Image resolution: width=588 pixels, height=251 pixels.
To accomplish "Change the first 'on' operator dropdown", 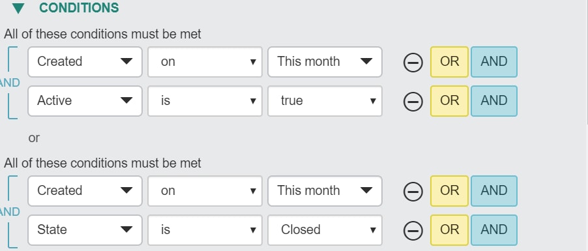I will pos(205,62).
